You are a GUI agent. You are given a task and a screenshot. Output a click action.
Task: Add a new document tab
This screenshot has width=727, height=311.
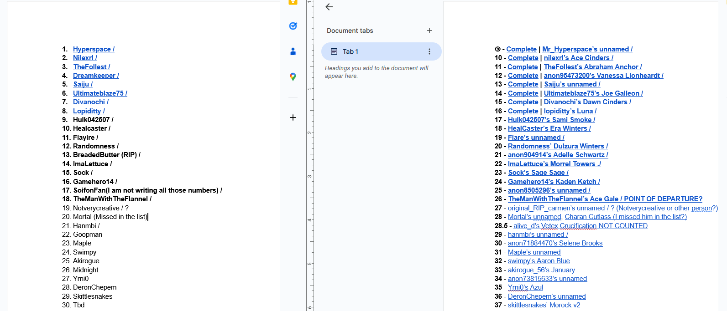pos(429,31)
